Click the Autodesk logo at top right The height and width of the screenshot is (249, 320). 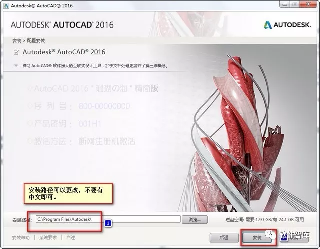[x=288, y=25]
